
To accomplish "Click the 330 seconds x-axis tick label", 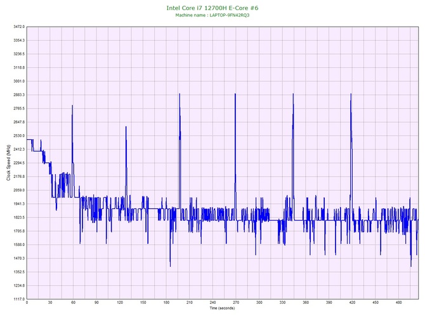I will click(283, 302).
